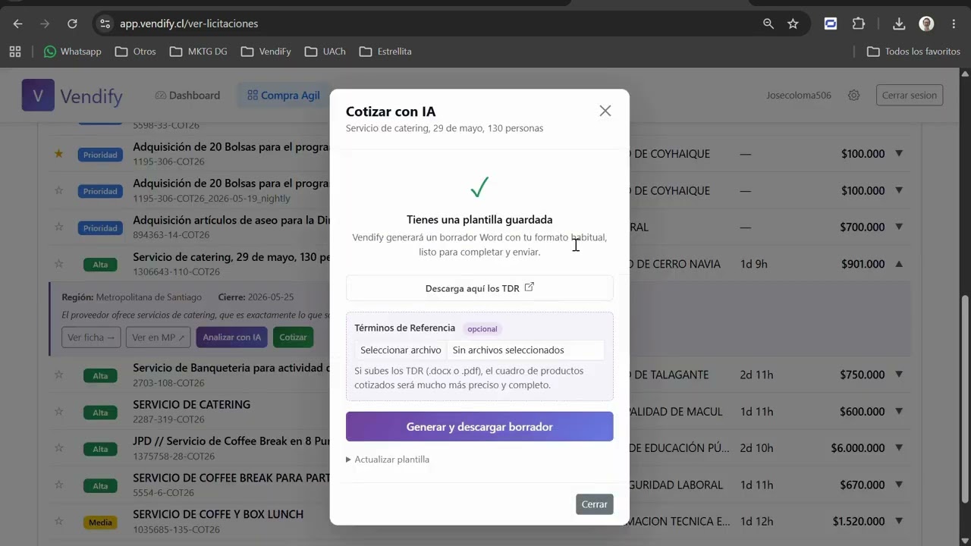Viewport: 971px width, 546px height.
Task: Click the 1306643-110-COT26 code text
Action: [x=176, y=271]
